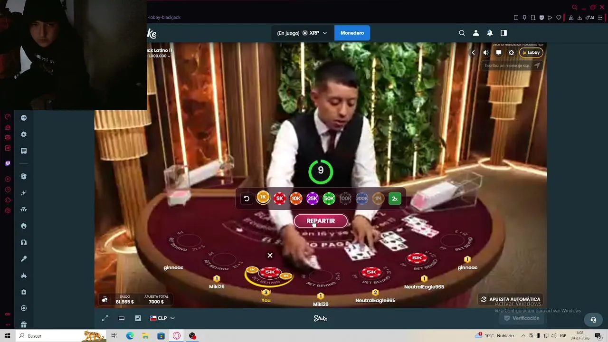The height and width of the screenshot is (342, 608).
Task: Open browser sidebar settings gear
Action: point(8,210)
